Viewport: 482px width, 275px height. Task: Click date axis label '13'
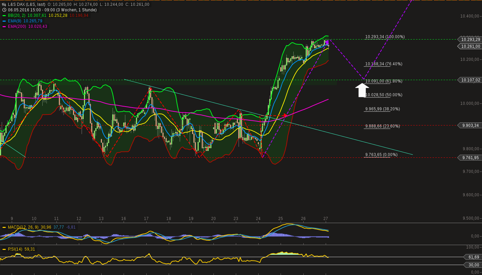click(x=101, y=219)
